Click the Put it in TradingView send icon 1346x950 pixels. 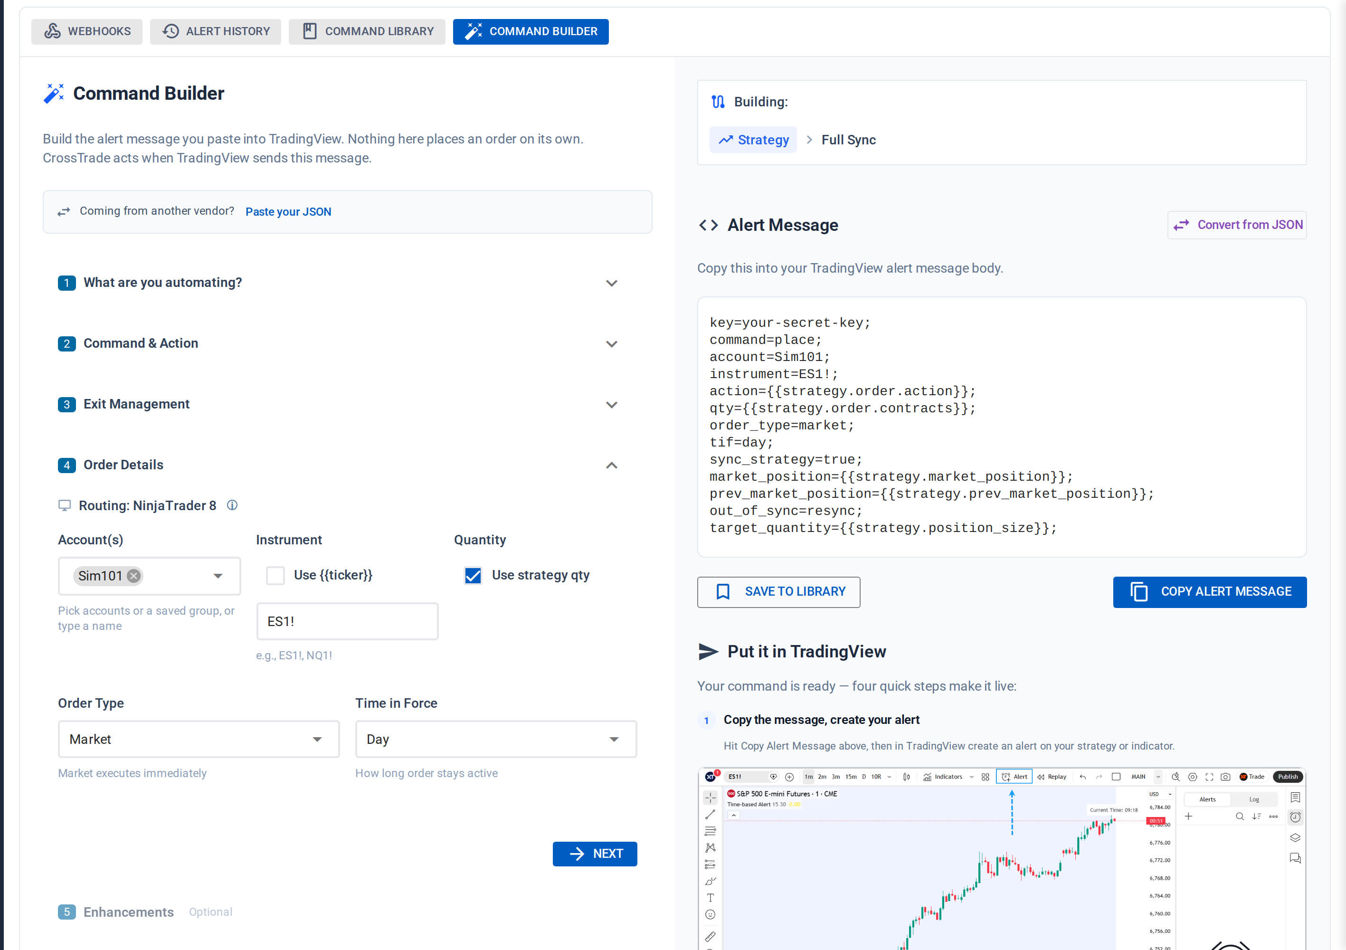coord(708,652)
